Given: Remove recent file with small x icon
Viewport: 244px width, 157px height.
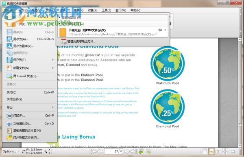Looking at the screenshot, I should pyautogui.click(x=165, y=30).
